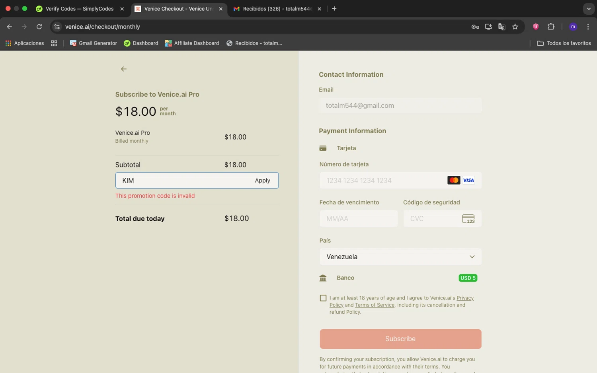The image size is (597, 373).
Task: Go back with the checkout back arrow
Action: coord(124,69)
